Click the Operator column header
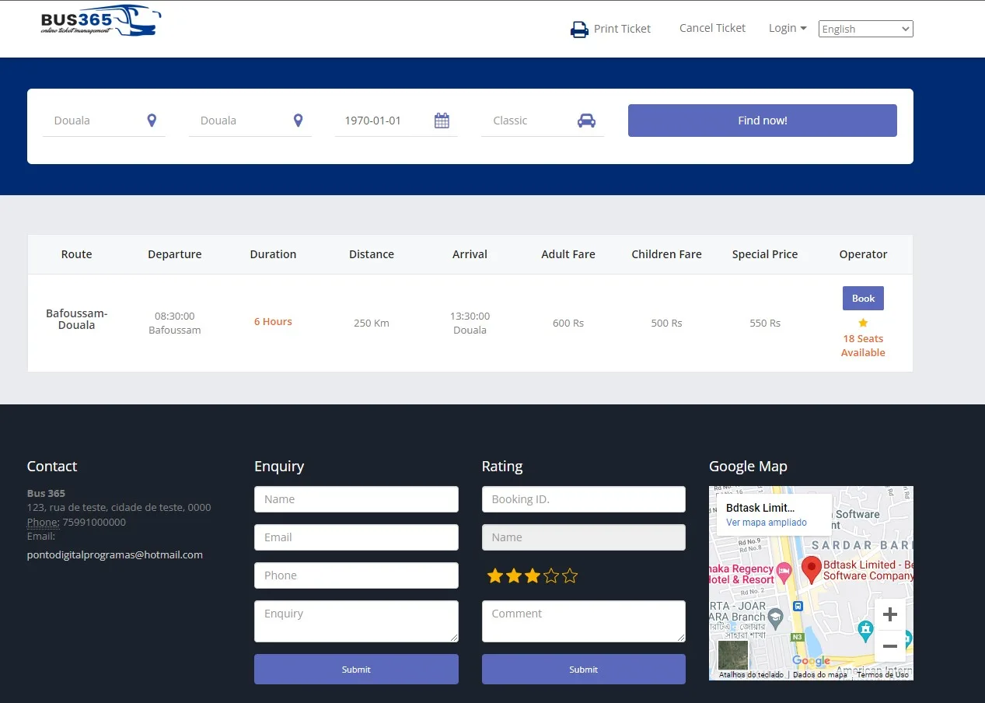Viewport: 985px width, 703px height. [x=863, y=254]
